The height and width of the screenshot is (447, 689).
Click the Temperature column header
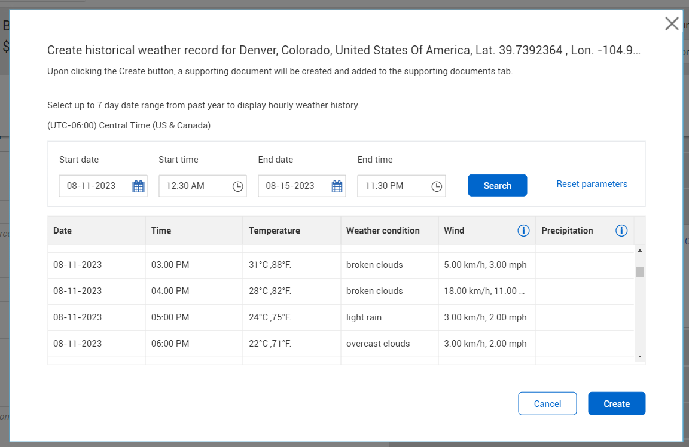click(x=275, y=231)
